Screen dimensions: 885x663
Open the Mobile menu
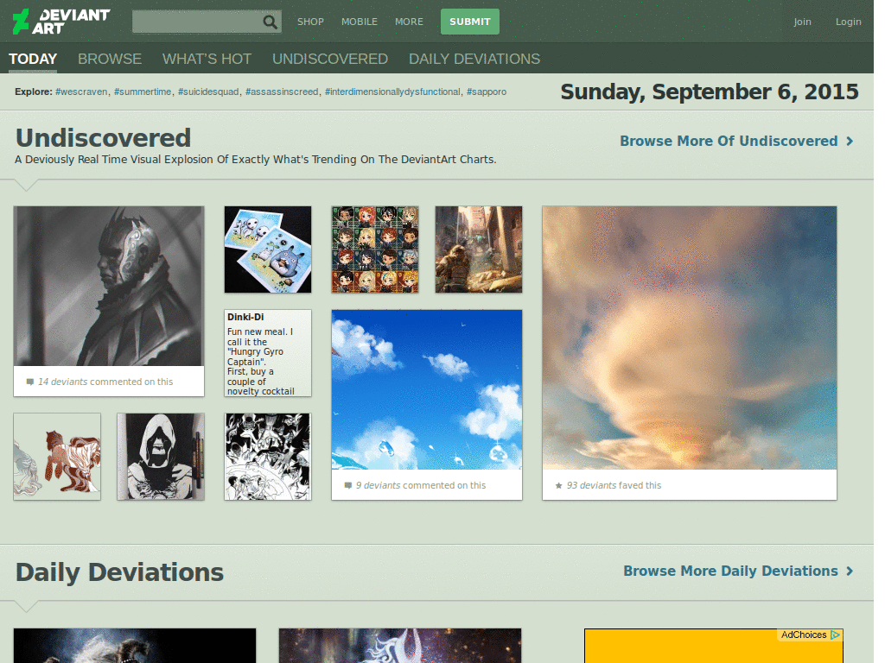click(x=359, y=22)
